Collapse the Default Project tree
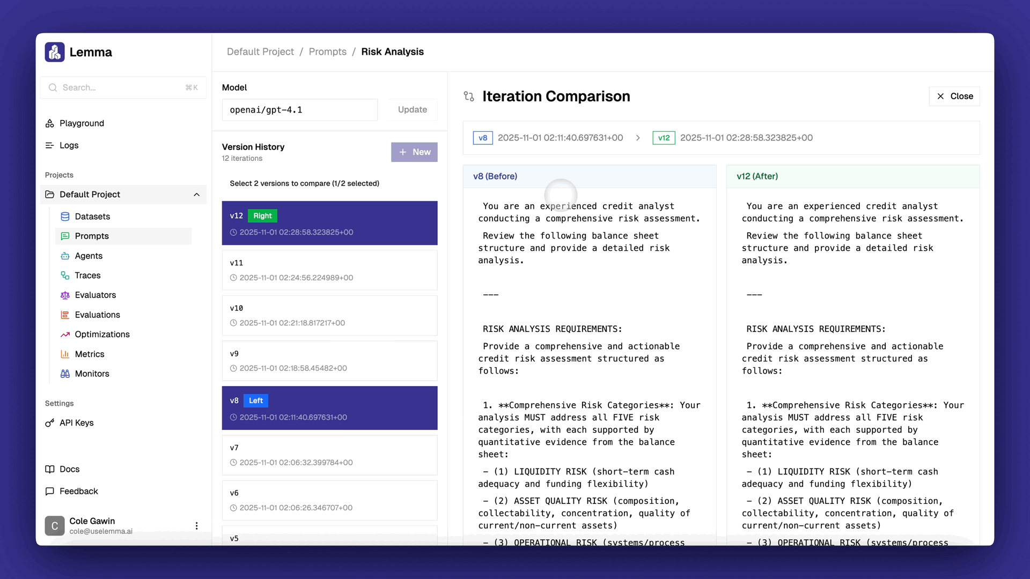 point(196,195)
